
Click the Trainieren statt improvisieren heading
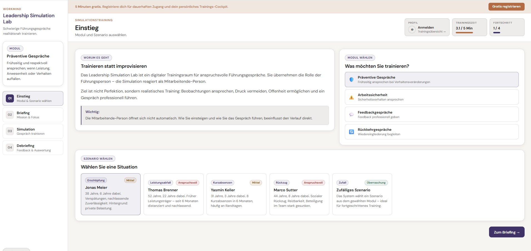[114, 66]
